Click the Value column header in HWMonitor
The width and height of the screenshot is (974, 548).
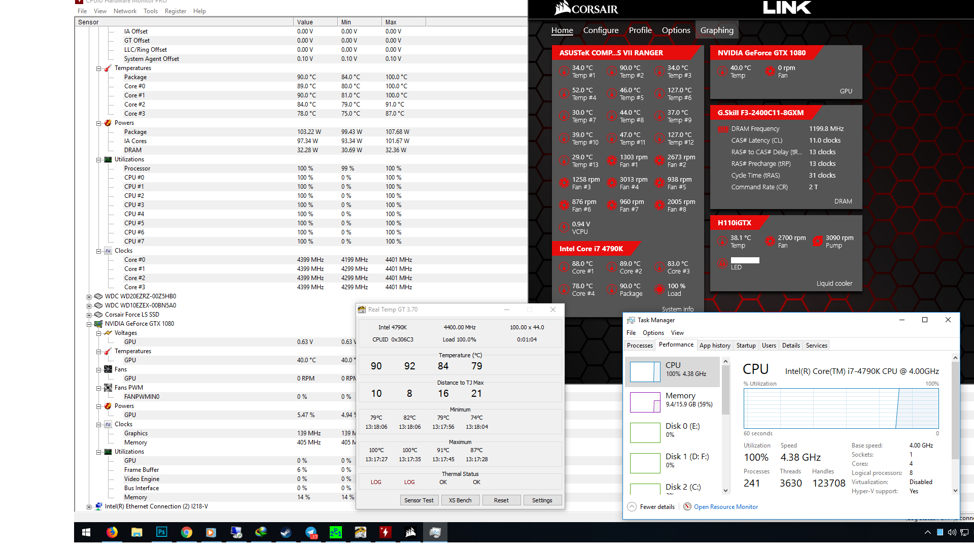tap(315, 22)
